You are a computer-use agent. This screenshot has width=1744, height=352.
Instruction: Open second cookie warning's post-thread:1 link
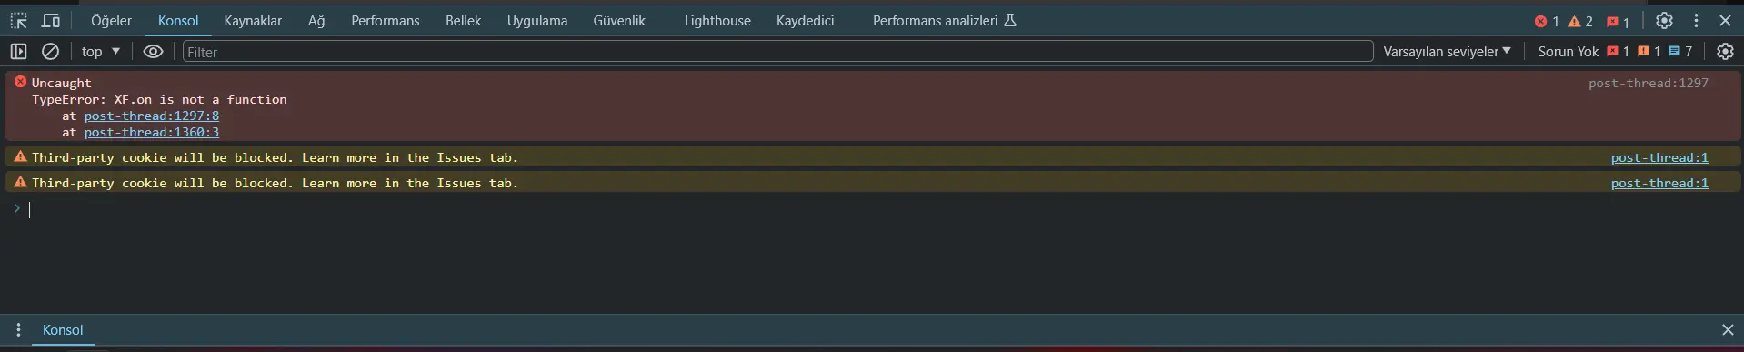click(1659, 183)
